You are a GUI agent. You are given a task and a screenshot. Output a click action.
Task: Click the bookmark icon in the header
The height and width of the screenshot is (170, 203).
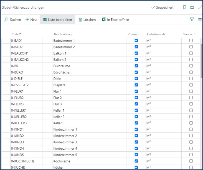click(x=185, y=8)
